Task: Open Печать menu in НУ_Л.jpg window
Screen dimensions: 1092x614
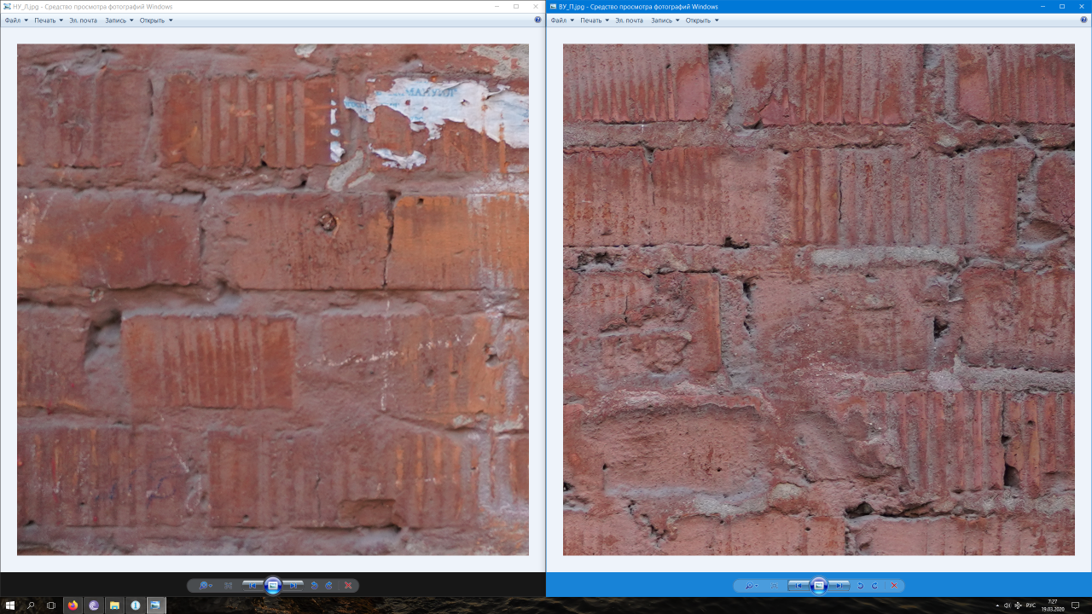Action: point(49,20)
